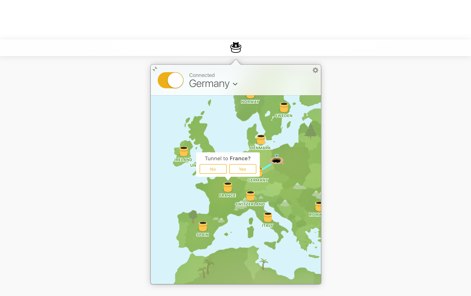Screen dimensions: 471x296
Task: Click the GERMANY map label
Action: click(258, 180)
